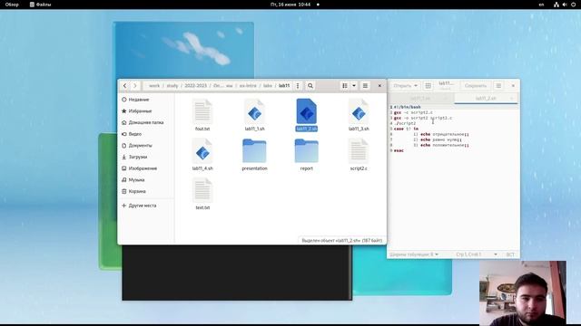The height and width of the screenshot is (326, 581).
Task: Switch to the lab11_2.sh editor tab
Action: pos(486,99)
